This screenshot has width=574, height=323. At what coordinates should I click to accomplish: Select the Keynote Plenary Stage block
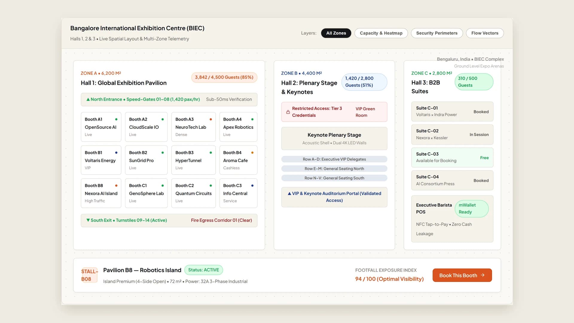334,138
